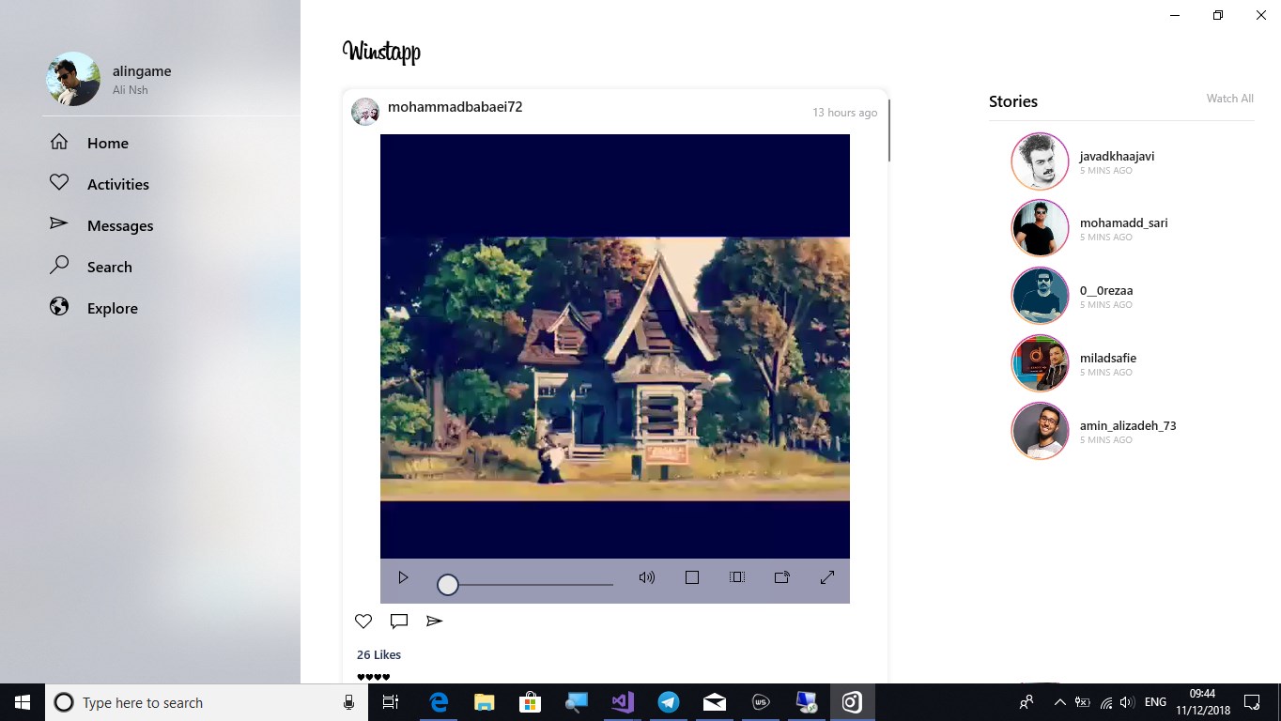1281x721 pixels.
Task: Click the Explore globe icon
Action: tap(59, 307)
